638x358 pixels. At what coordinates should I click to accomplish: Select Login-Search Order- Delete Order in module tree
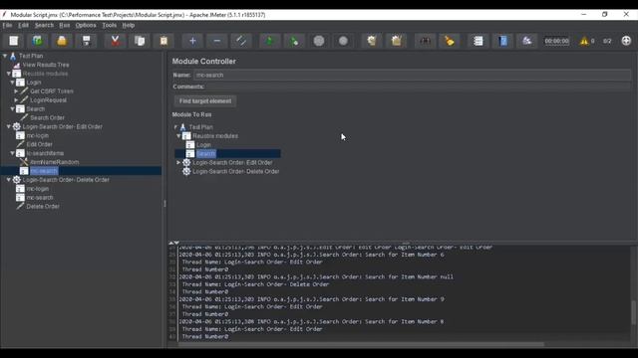(x=236, y=171)
